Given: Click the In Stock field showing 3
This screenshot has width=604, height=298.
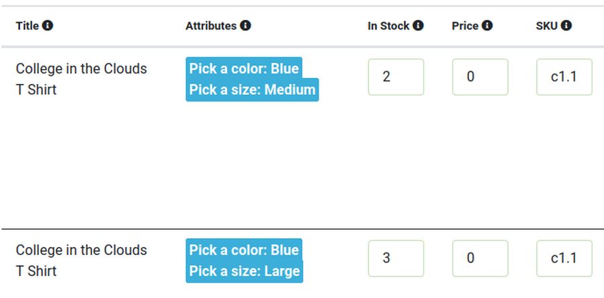Looking at the screenshot, I should (x=396, y=258).
